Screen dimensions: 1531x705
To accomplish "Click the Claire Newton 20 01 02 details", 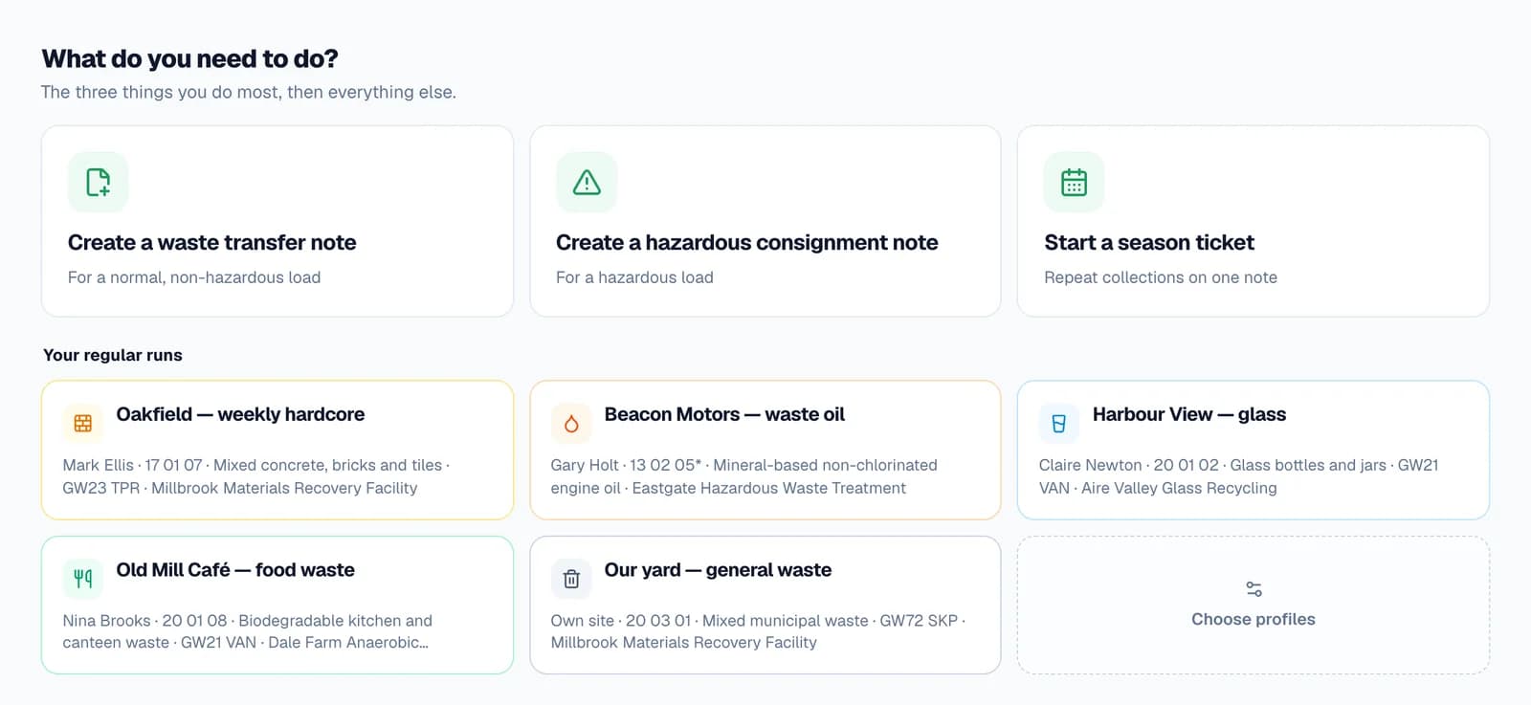I will click(x=1239, y=476).
